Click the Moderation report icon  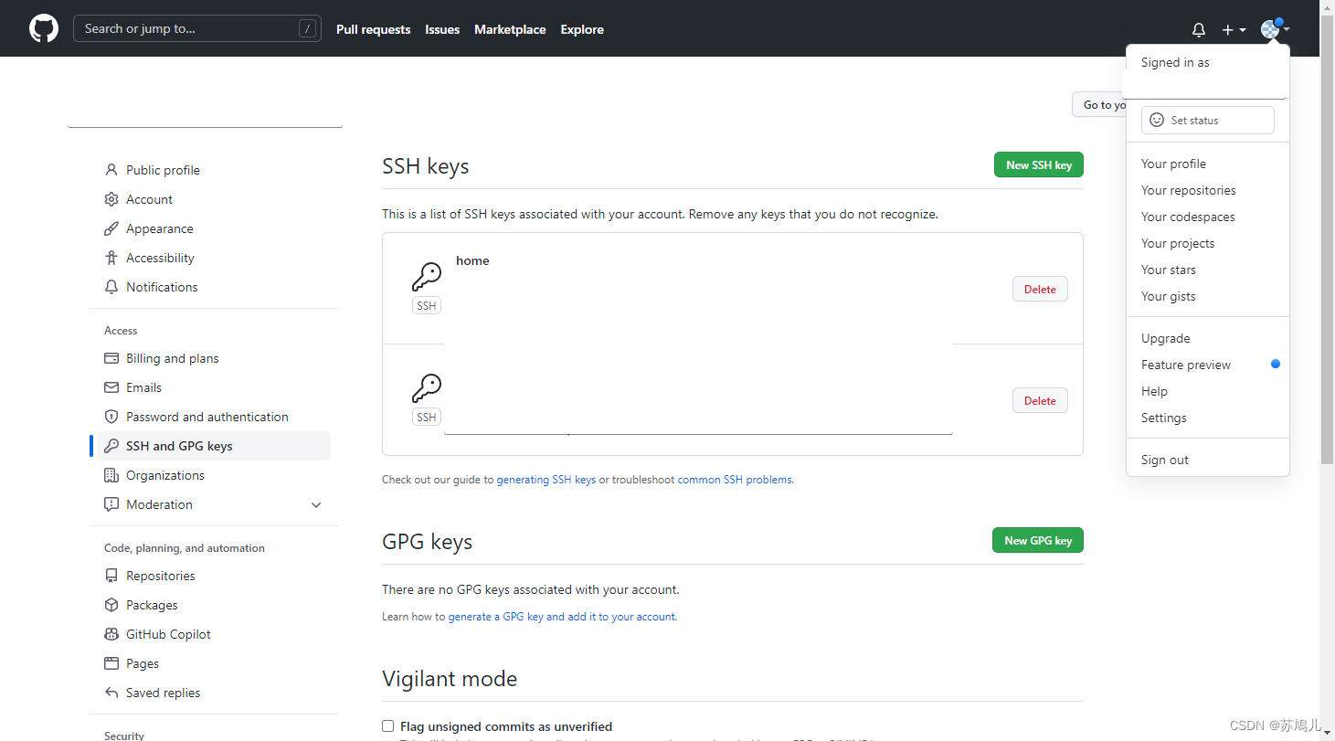point(111,504)
